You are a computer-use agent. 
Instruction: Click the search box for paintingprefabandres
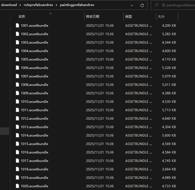173,5
